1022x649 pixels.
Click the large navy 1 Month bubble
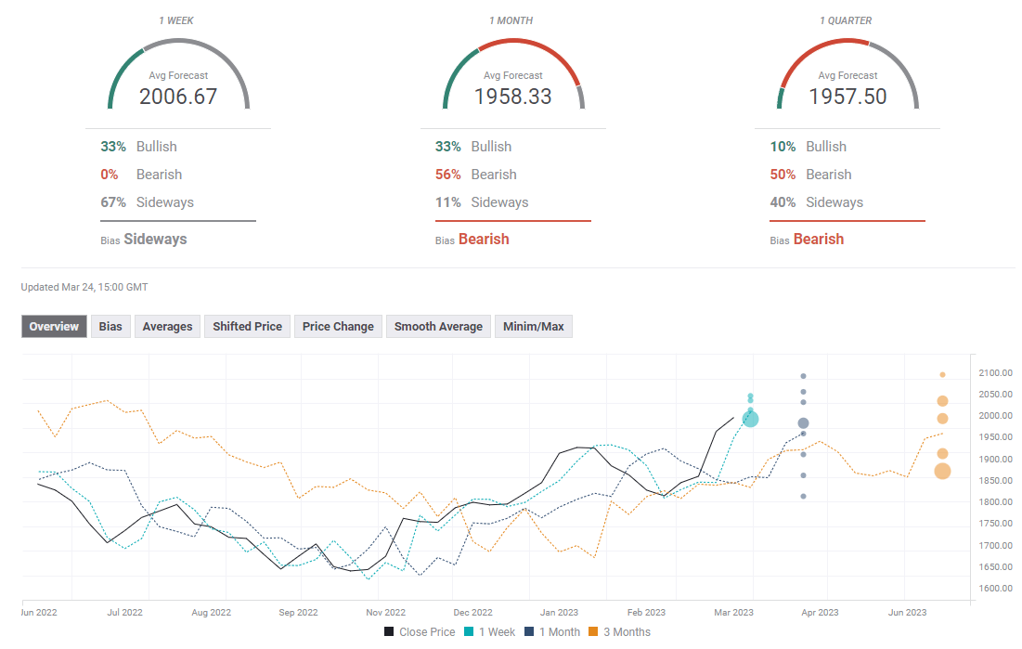pos(803,423)
